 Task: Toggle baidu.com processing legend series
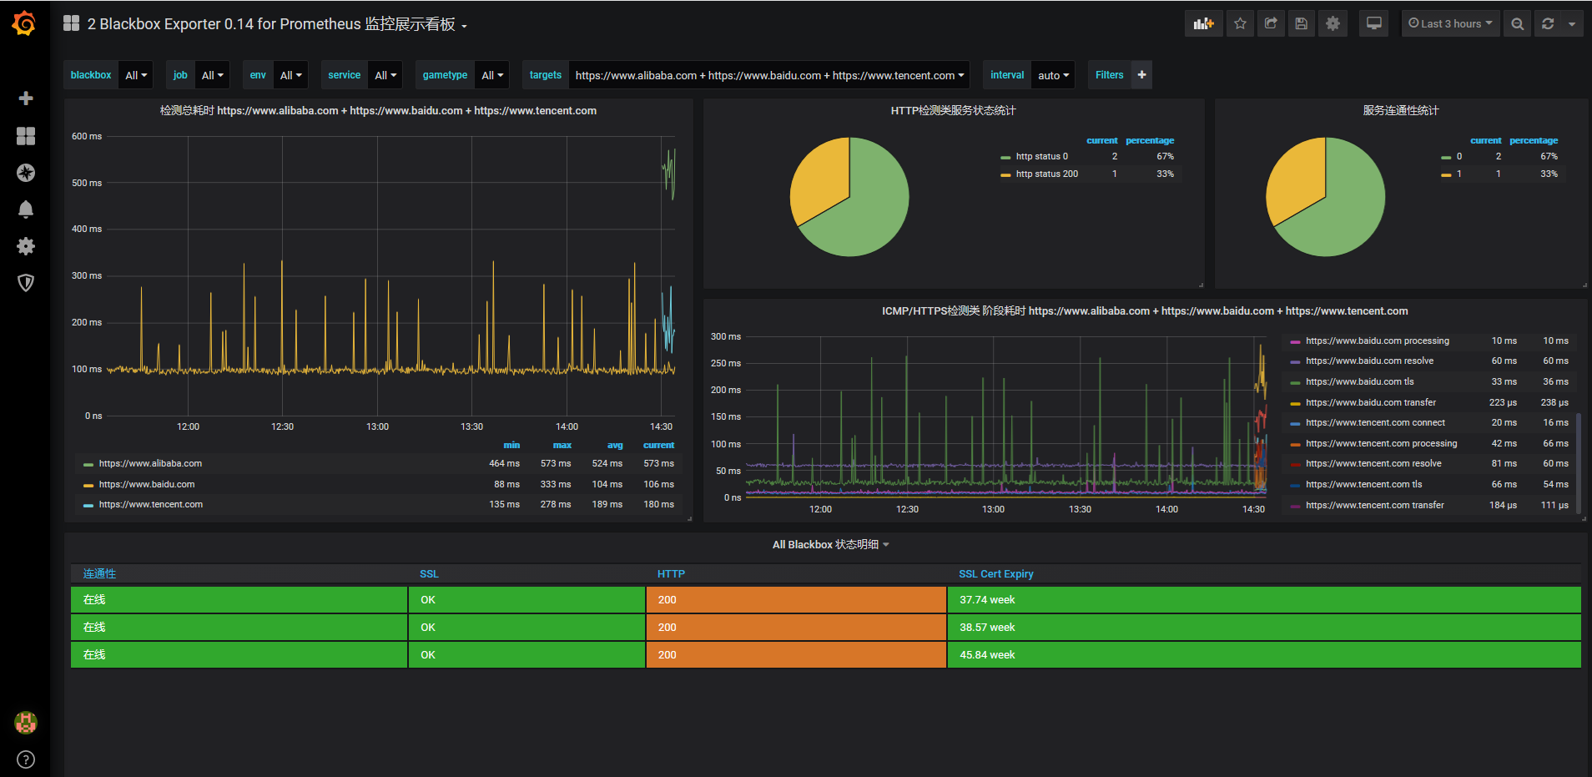click(1377, 341)
